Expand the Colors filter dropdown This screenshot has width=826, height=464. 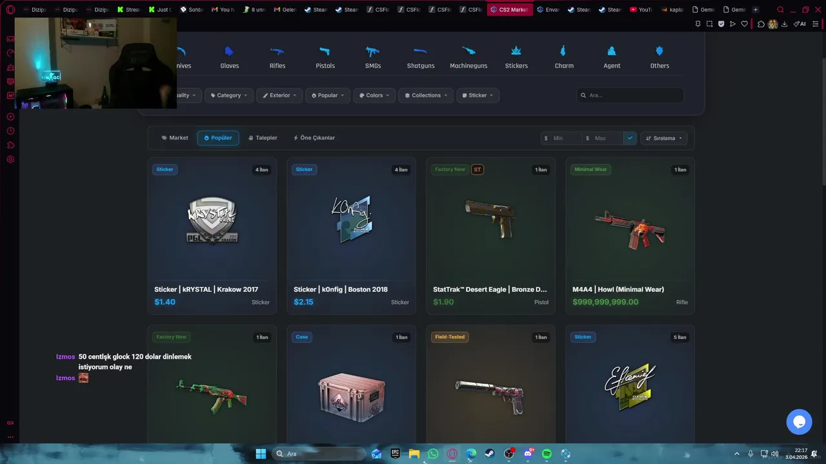pyautogui.click(x=374, y=95)
